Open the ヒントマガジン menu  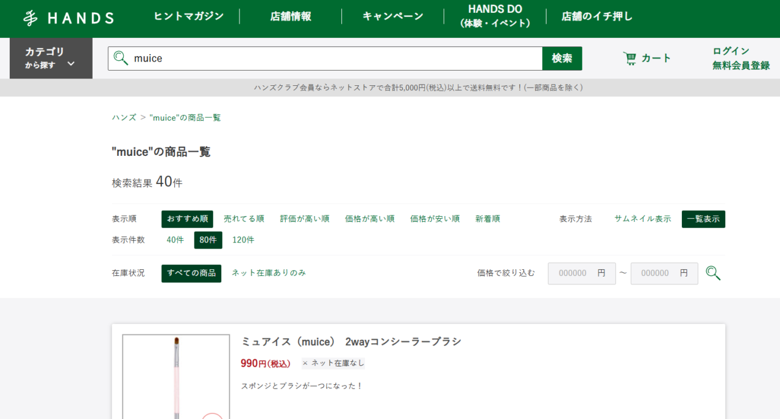coord(189,16)
